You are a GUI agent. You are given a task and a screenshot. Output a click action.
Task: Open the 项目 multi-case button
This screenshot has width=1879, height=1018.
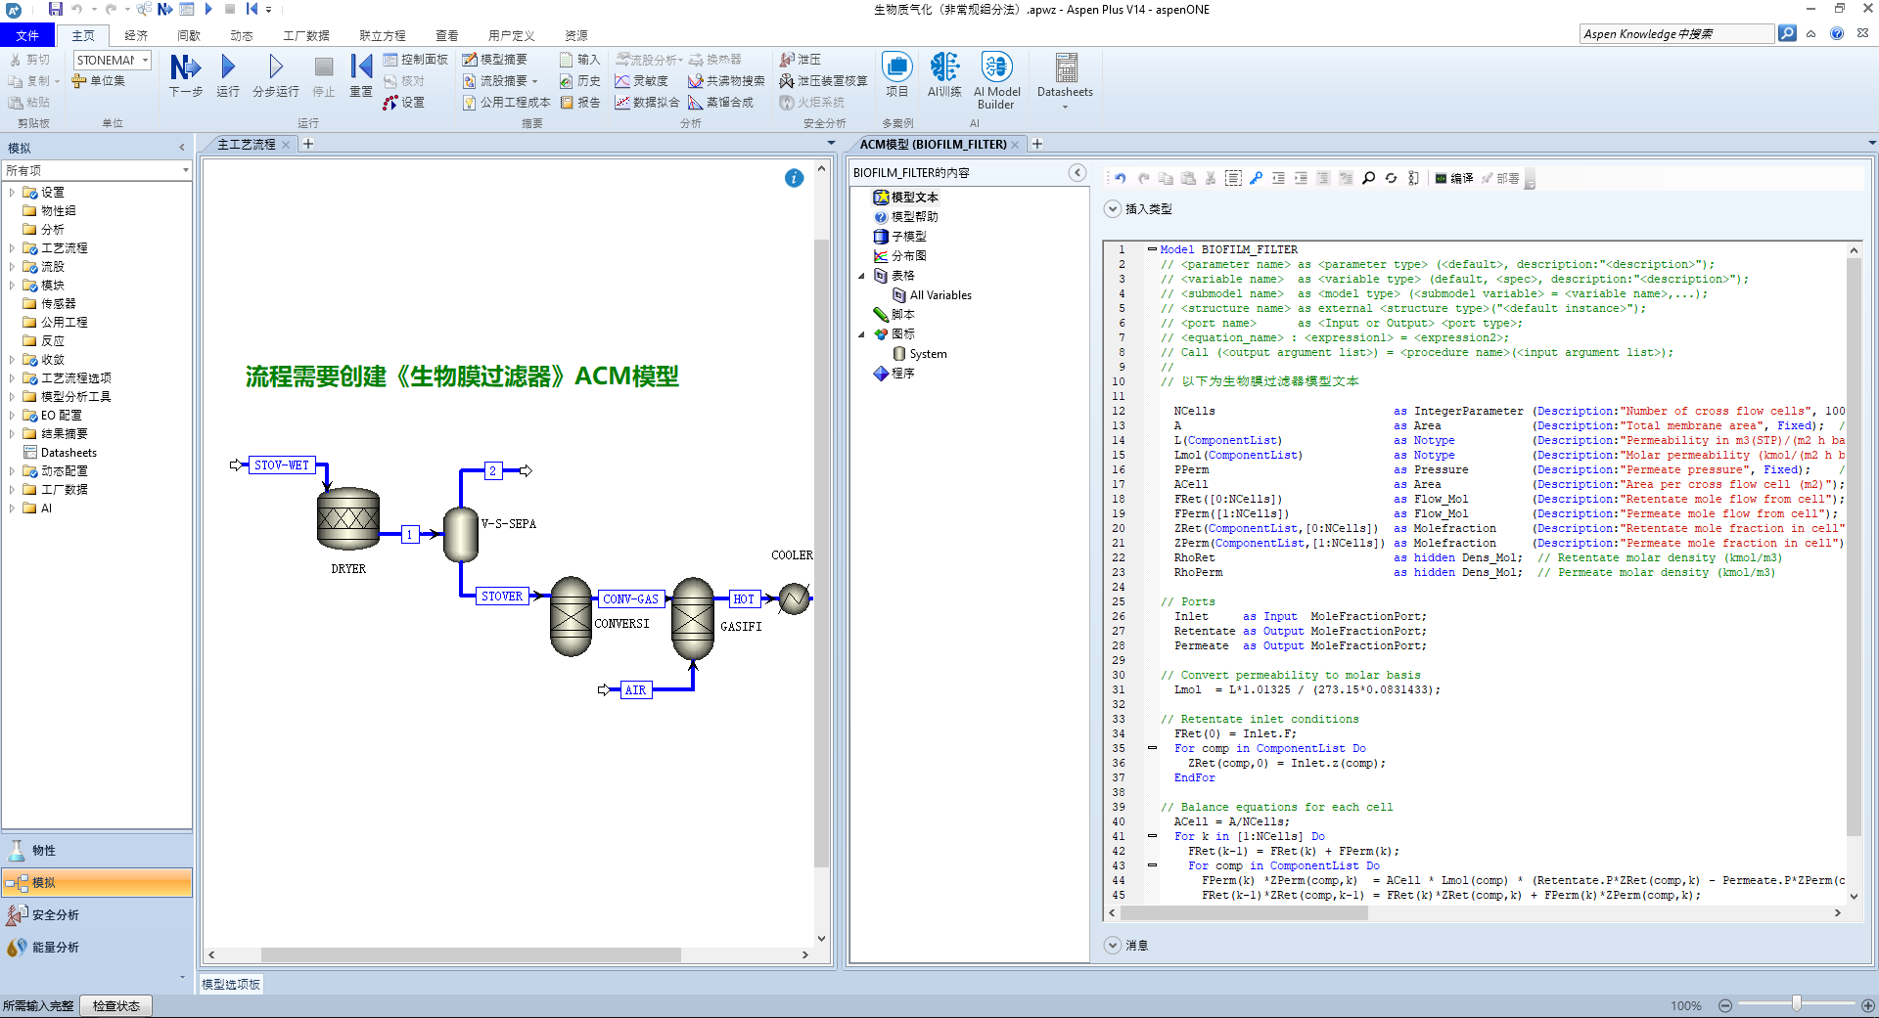897,75
